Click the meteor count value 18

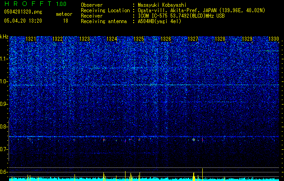click(65, 21)
